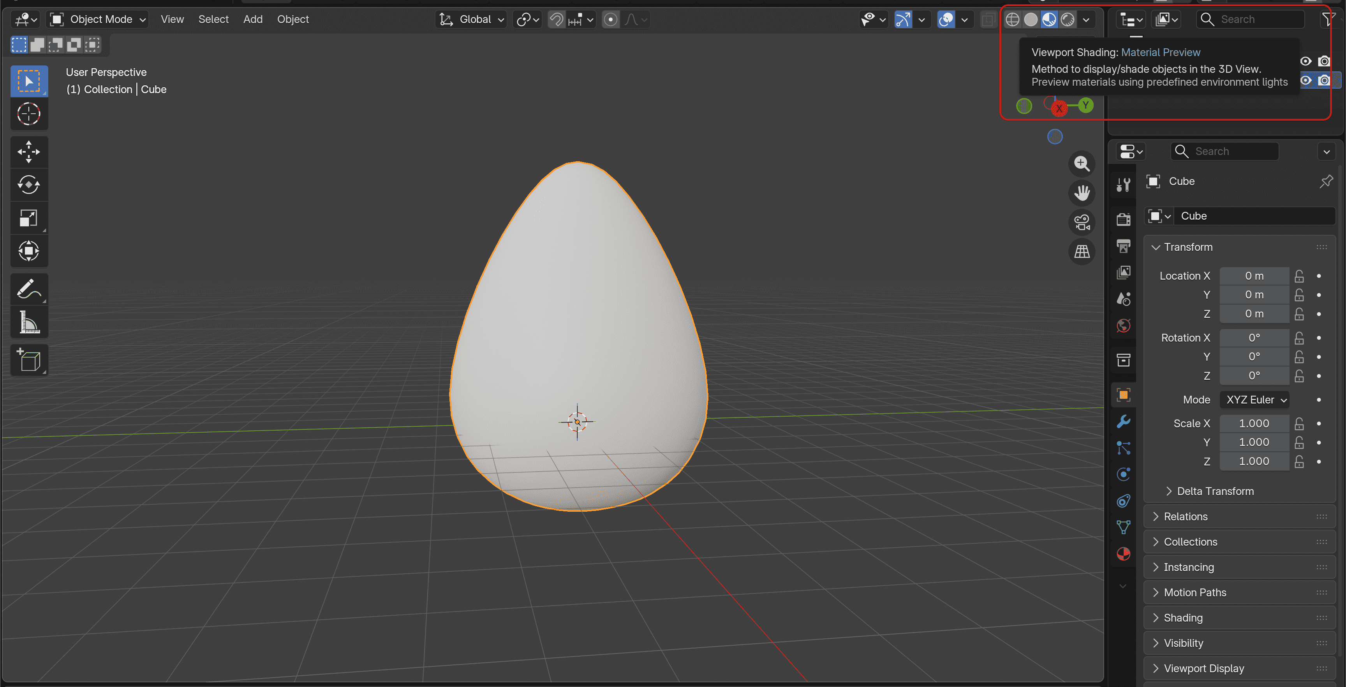
Task: Open the Object Mode dropdown
Action: pyautogui.click(x=98, y=20)
